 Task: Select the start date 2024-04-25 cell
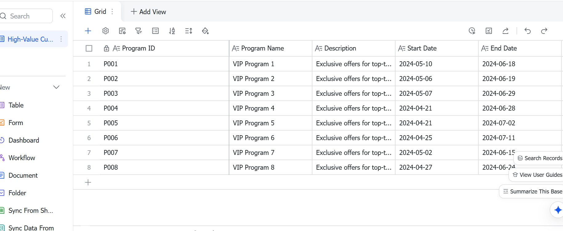coord(437,138)
